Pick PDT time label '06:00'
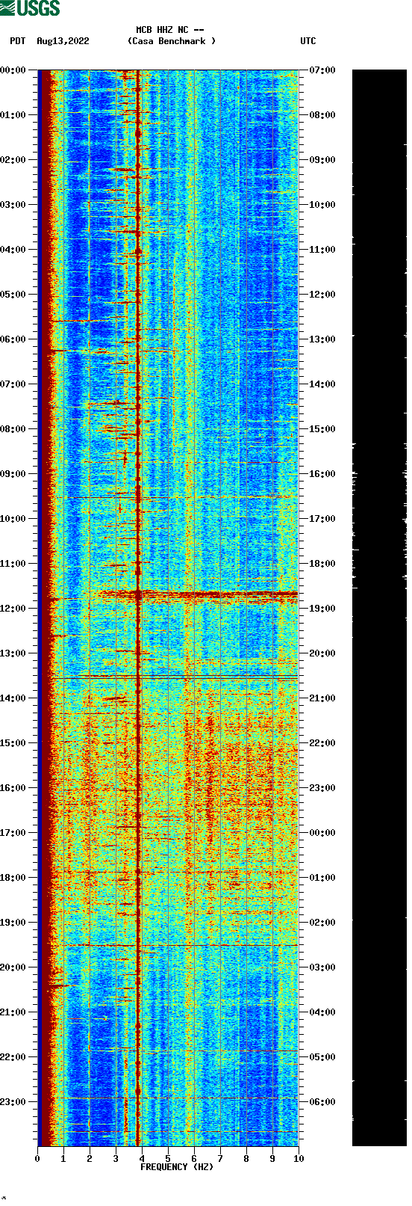The height and width of the screenshot is (1206, 412). point(13,339)
